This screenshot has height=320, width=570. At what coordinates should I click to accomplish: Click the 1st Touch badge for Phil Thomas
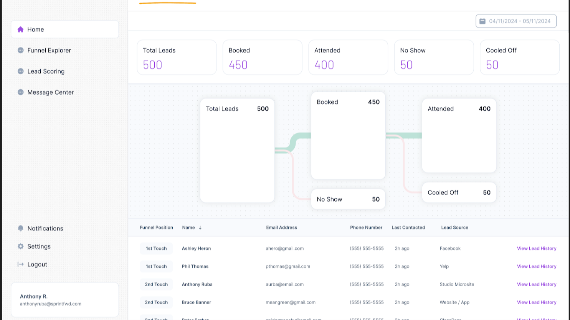(x=156, y=266)
